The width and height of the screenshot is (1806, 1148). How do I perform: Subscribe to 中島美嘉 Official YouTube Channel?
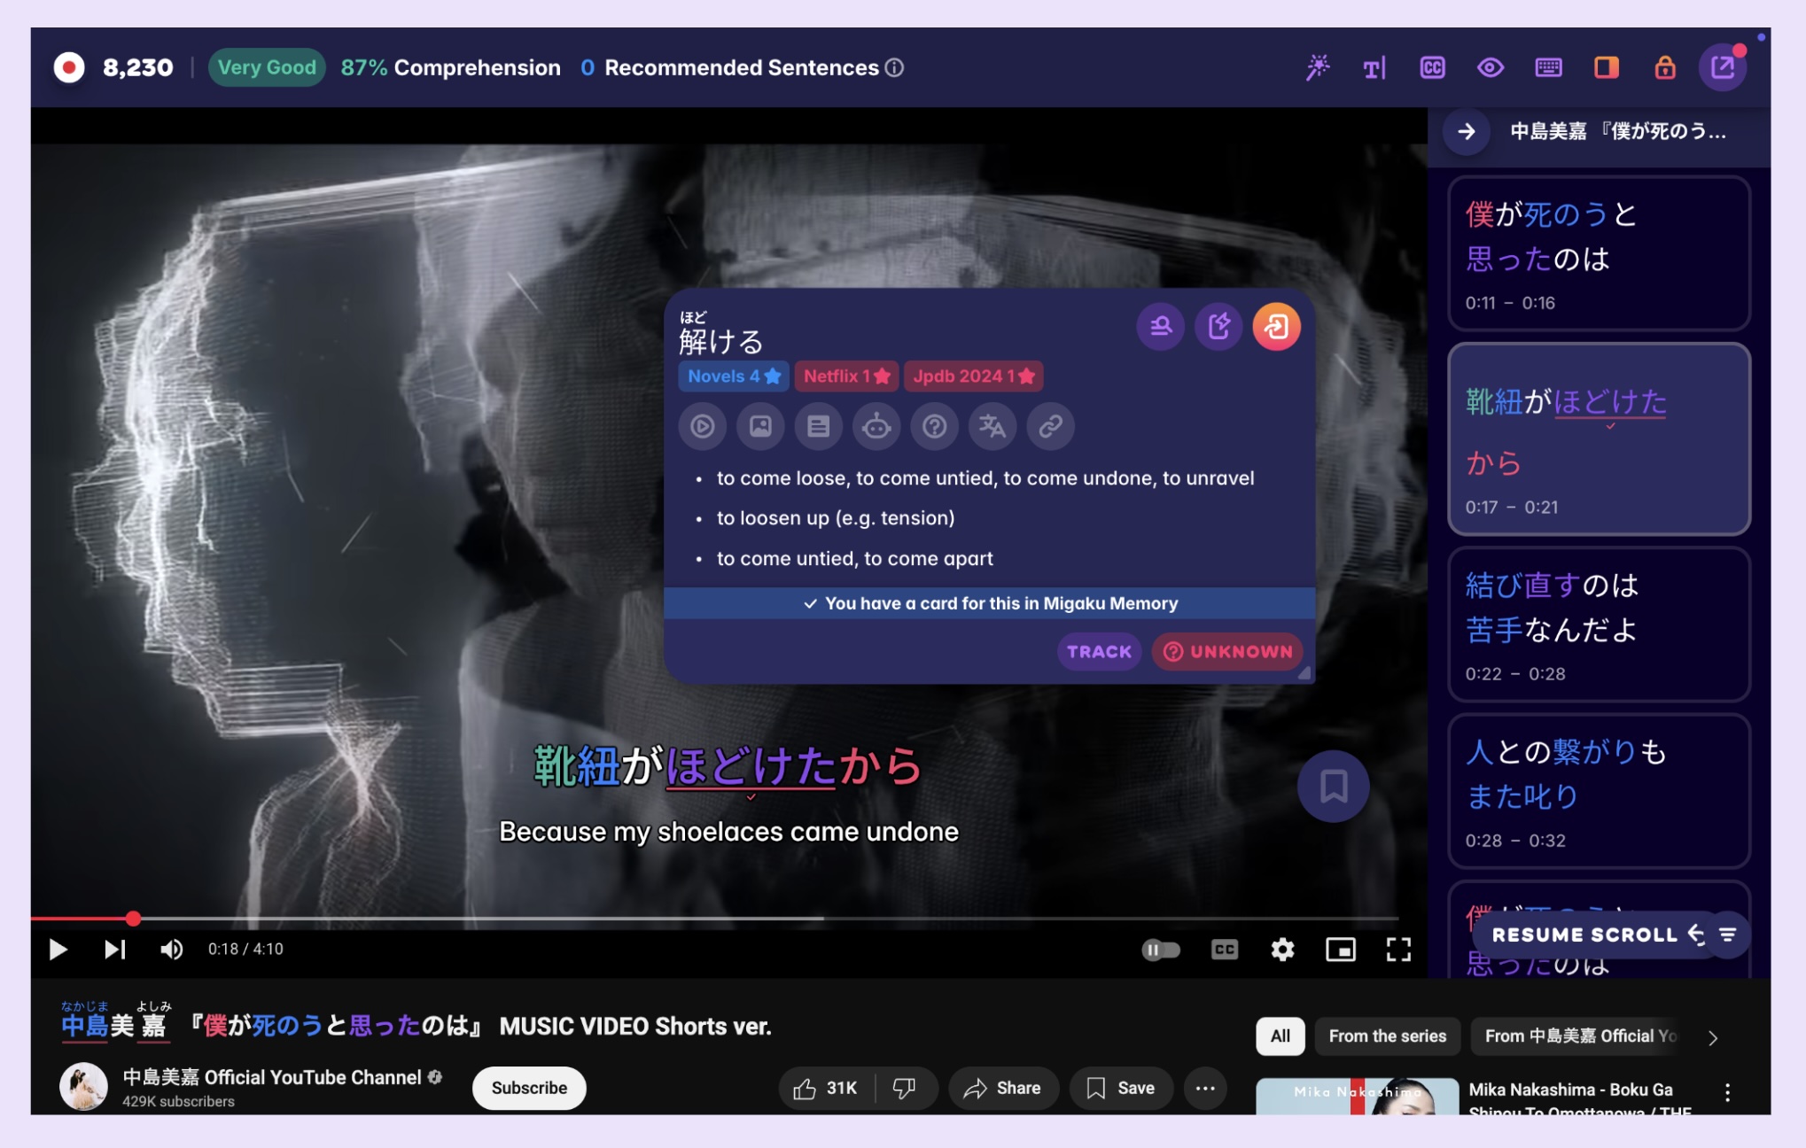pyautogui.click(x=528, y=1088)
